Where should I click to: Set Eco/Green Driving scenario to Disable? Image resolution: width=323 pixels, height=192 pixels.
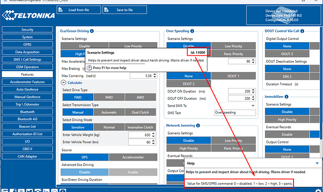[x=84, y=46]
